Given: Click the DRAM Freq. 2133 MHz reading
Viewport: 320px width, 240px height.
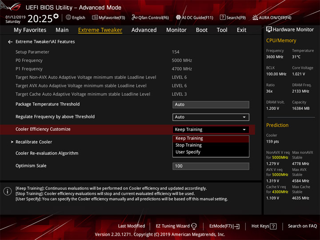Looking at the screenshot, I should (300, 91).
